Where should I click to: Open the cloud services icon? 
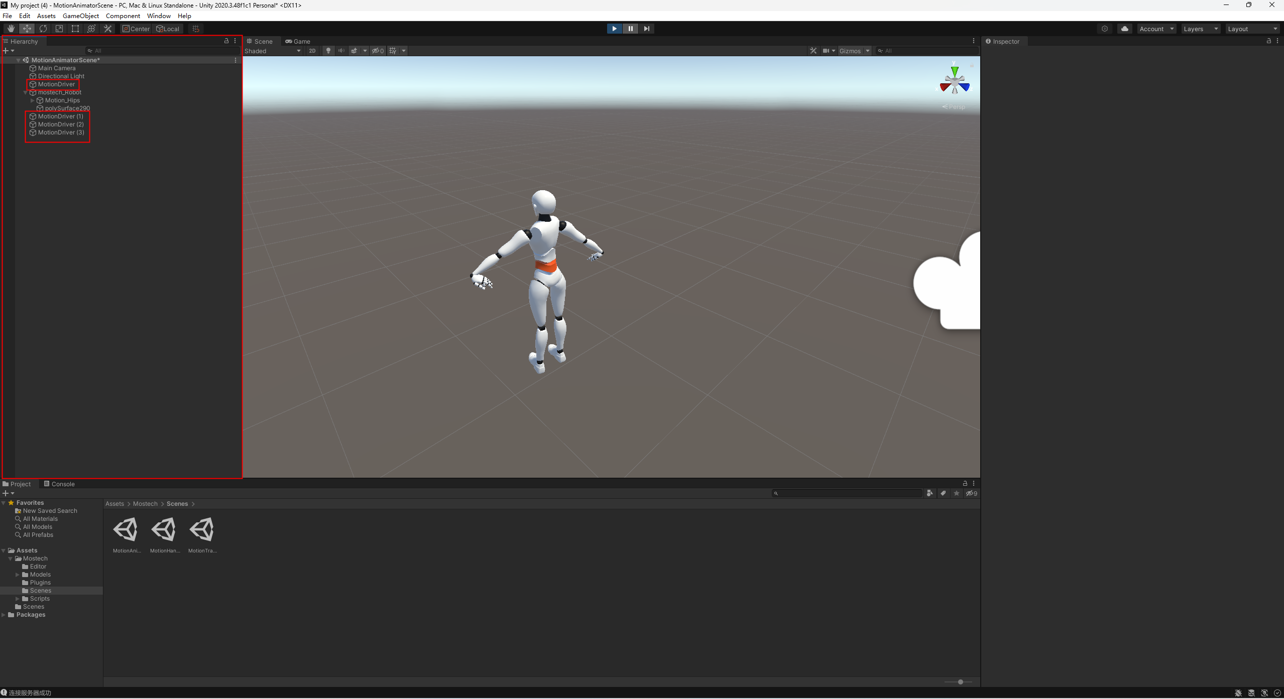(x=1125, y=29)
